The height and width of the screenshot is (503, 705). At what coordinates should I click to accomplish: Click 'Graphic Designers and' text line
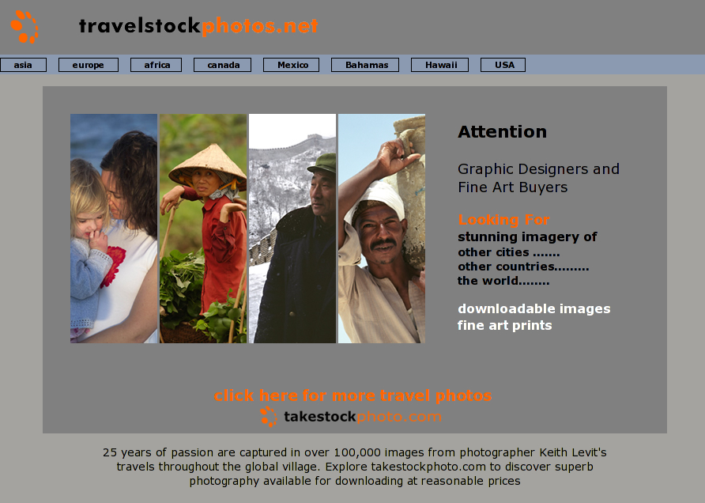pos(539,169)
